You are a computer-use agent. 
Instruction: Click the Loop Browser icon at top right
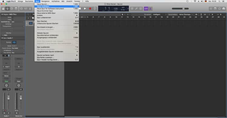coord(219,9)
